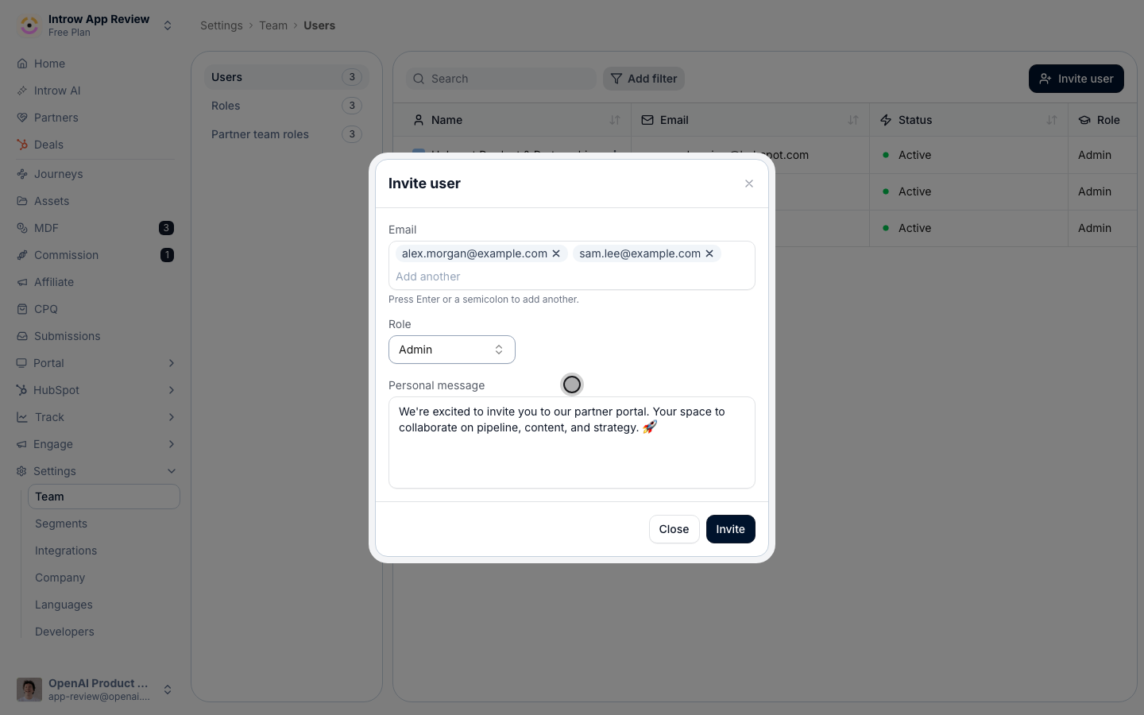Image resolution: width=1144 pixels, height=715 pixels.
Task: Open the Role dropdown set to Admin
Action: 452,350
